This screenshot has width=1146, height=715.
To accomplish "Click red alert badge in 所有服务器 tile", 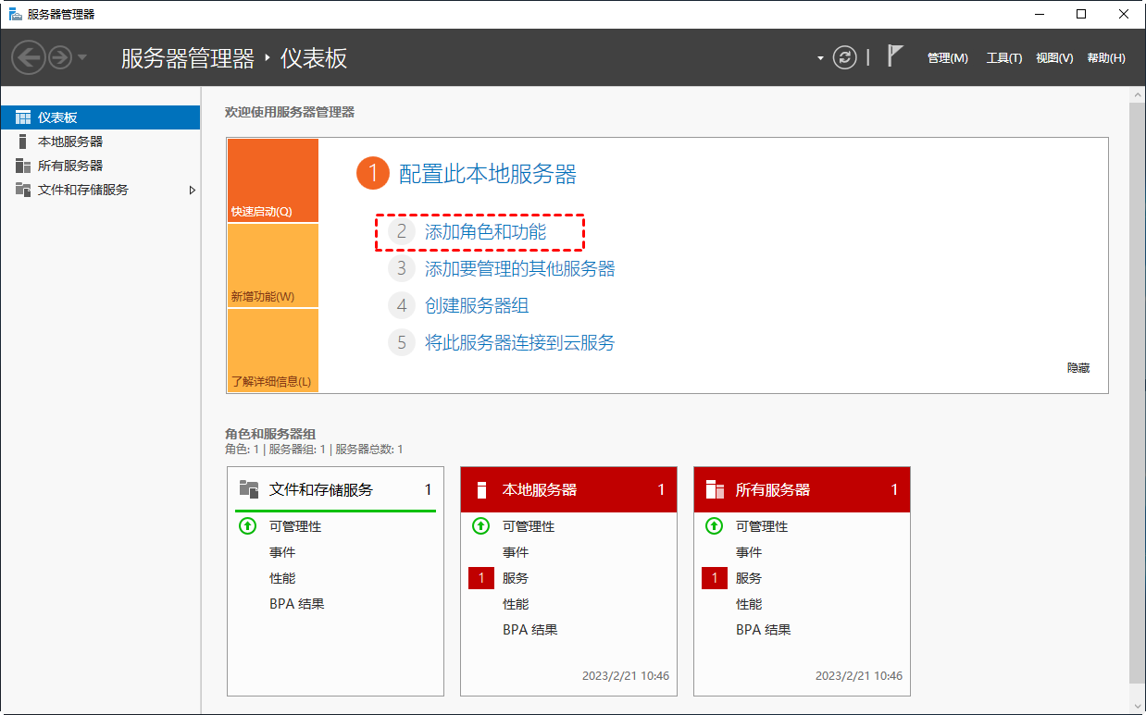I will tap(715, 578).
